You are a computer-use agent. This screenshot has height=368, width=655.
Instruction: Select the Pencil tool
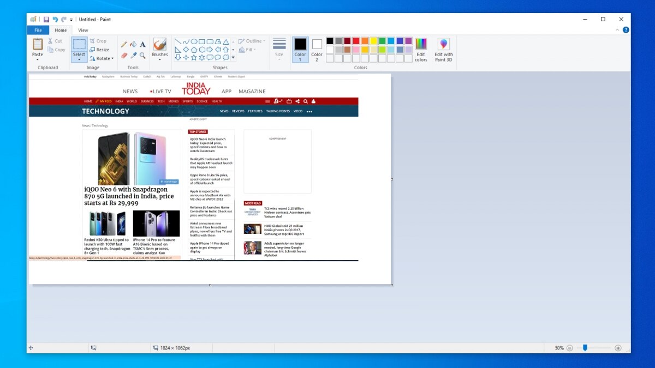[124, 44]
